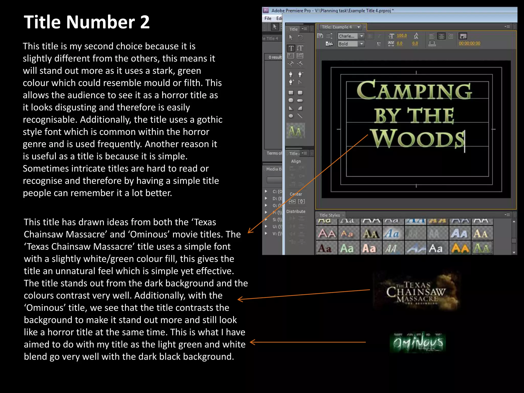The height and width of the screenshot is (393, 524).
Task: Select the Vertical Type tool
Action: click(300, 48)
